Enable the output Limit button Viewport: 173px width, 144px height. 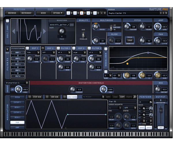point(161,128)
